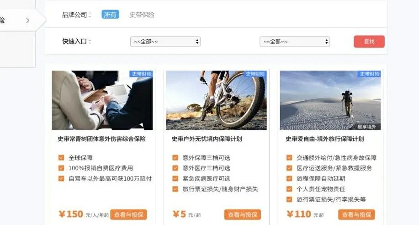Click the 史带财险 badge on the desert hiker photo
Screen dimensions: 419x225
tap(369, 74)
